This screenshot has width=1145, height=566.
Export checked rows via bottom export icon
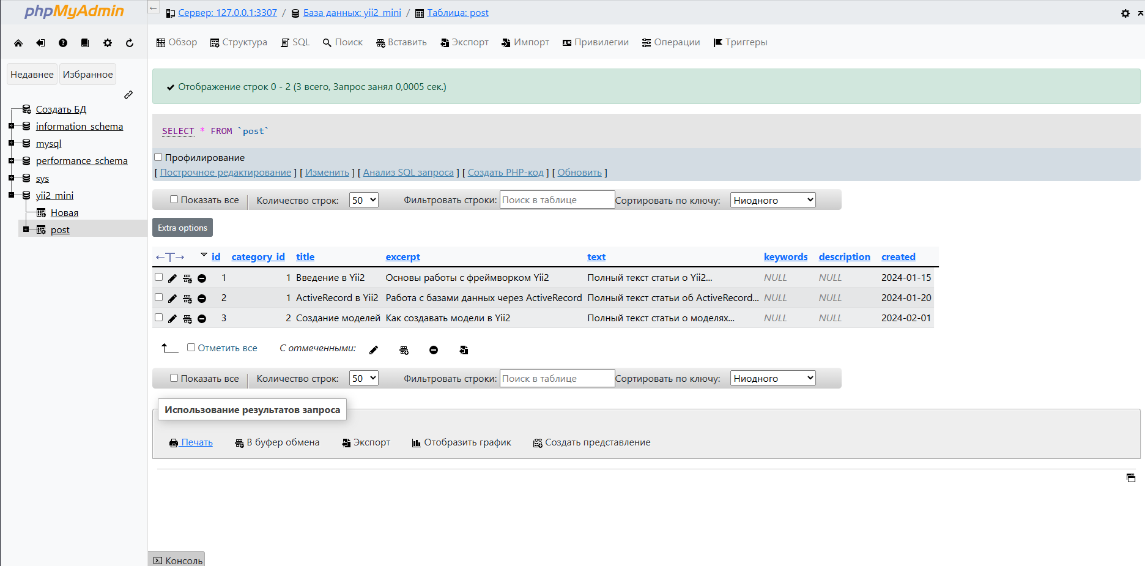click(464, 350)
